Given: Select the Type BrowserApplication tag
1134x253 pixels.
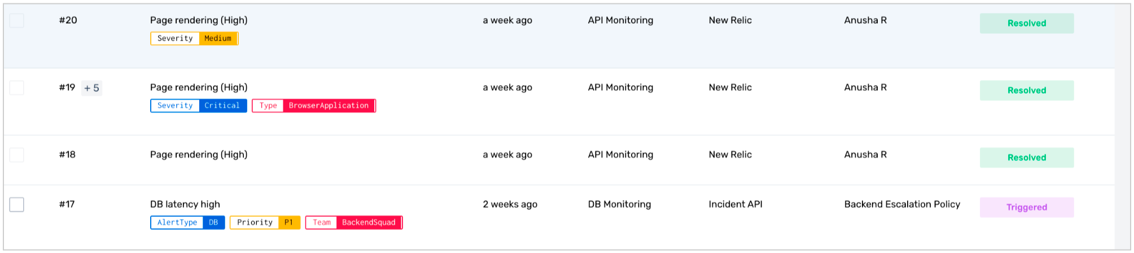Looking at the screenshot, I should [314, 105].
